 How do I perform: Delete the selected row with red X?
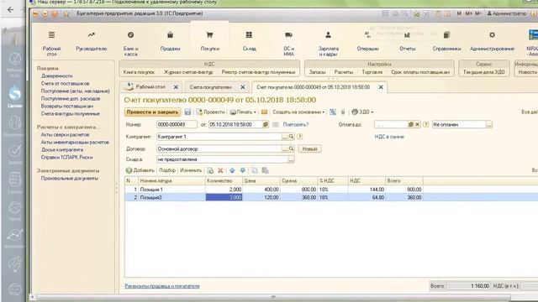(x=220, y=170)
